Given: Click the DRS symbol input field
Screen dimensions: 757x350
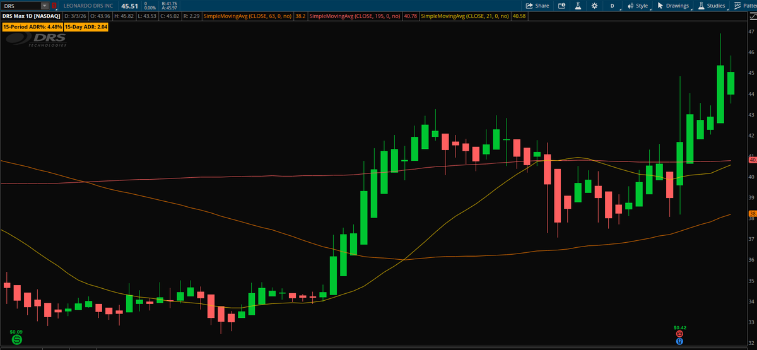Looking at the screenshot, I should click(x=21, y=6).
